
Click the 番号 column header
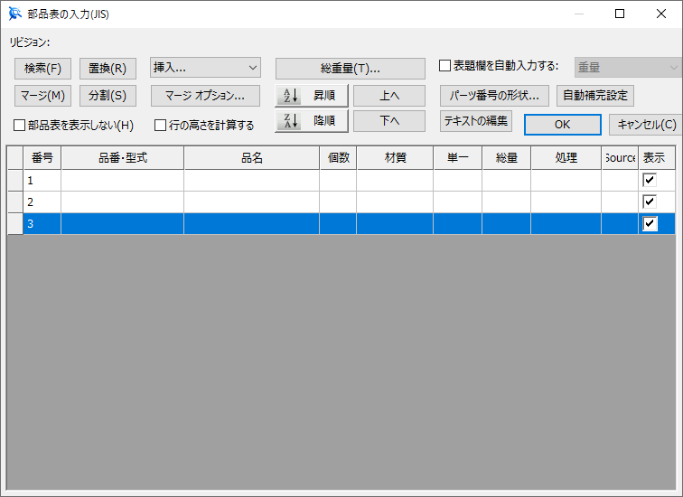[42, 157]
